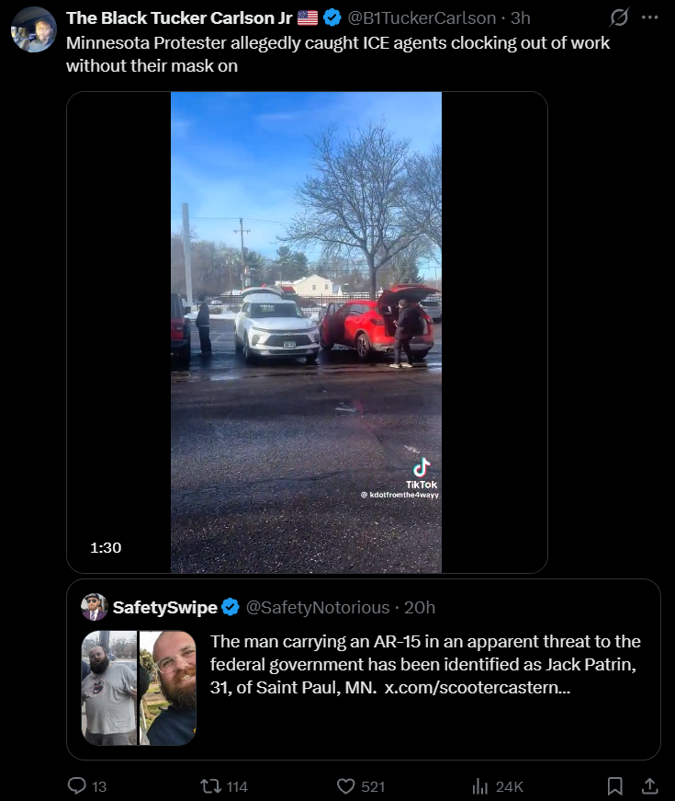Image resolution: width=675 pixels, height=801 pixels.
Task: Like the post with heart icon
Action: (x=346, y=786)
